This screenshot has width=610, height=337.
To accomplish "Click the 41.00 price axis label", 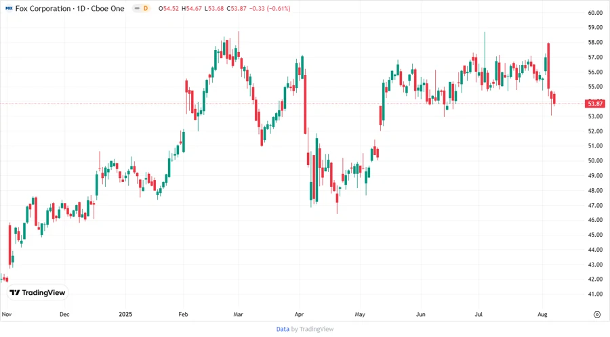I will 595,294.
